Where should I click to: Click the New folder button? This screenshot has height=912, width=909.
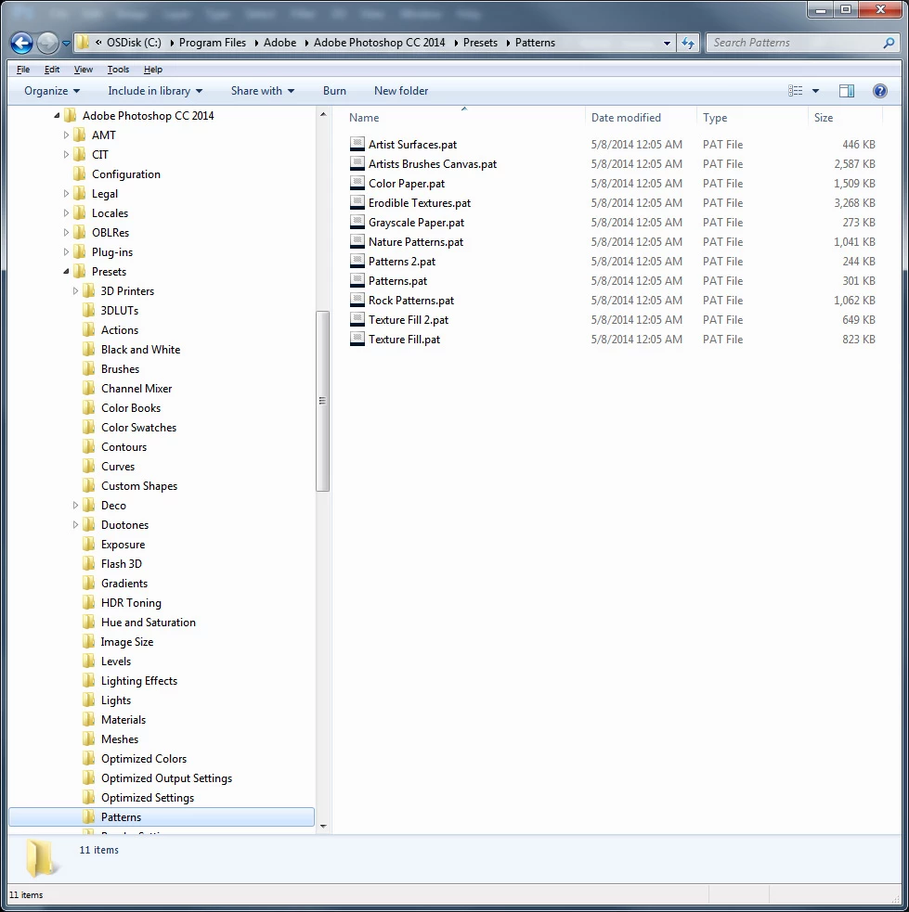click(401, 91)
